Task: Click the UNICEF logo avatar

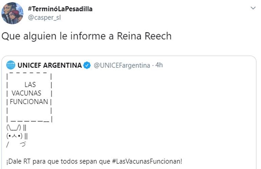Action: [x=11, y=65]
